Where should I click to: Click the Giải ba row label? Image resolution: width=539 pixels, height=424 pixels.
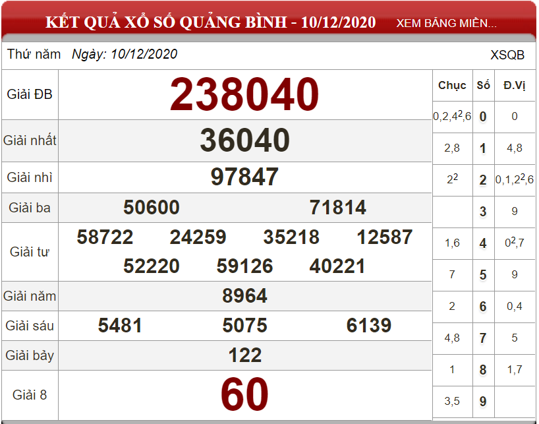[x=30, y=208]
